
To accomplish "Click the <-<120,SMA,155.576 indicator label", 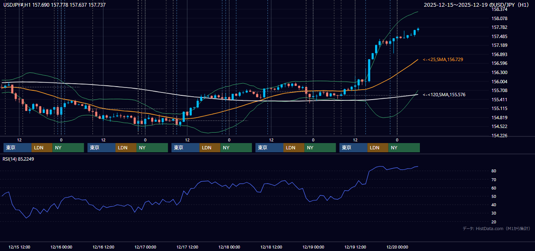I will [x=444, y=95].
